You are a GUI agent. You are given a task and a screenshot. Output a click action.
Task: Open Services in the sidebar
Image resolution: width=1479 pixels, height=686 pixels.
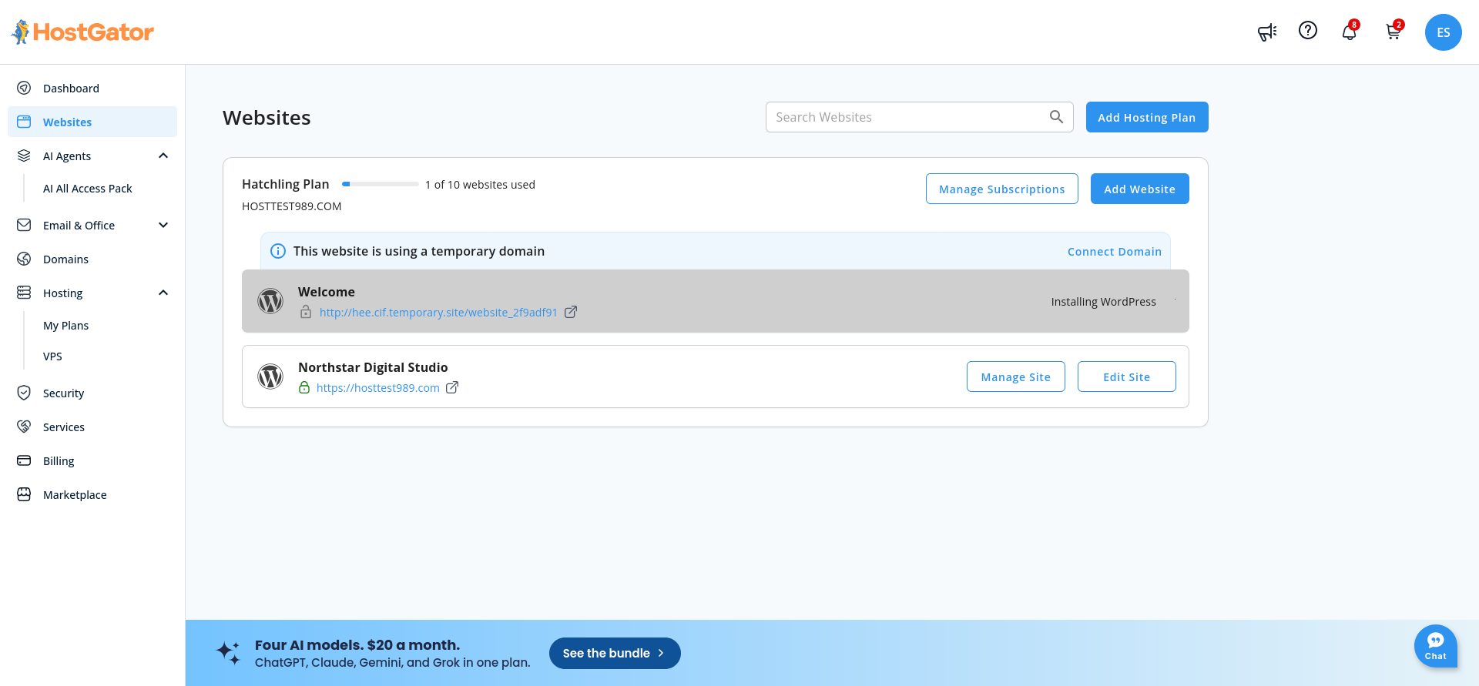tap(92, 427)
